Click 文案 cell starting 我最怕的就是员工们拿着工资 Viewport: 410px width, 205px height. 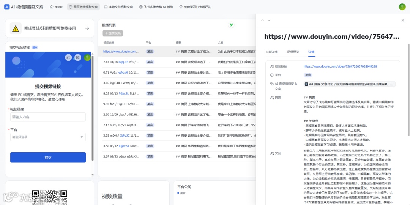[237, 62]
